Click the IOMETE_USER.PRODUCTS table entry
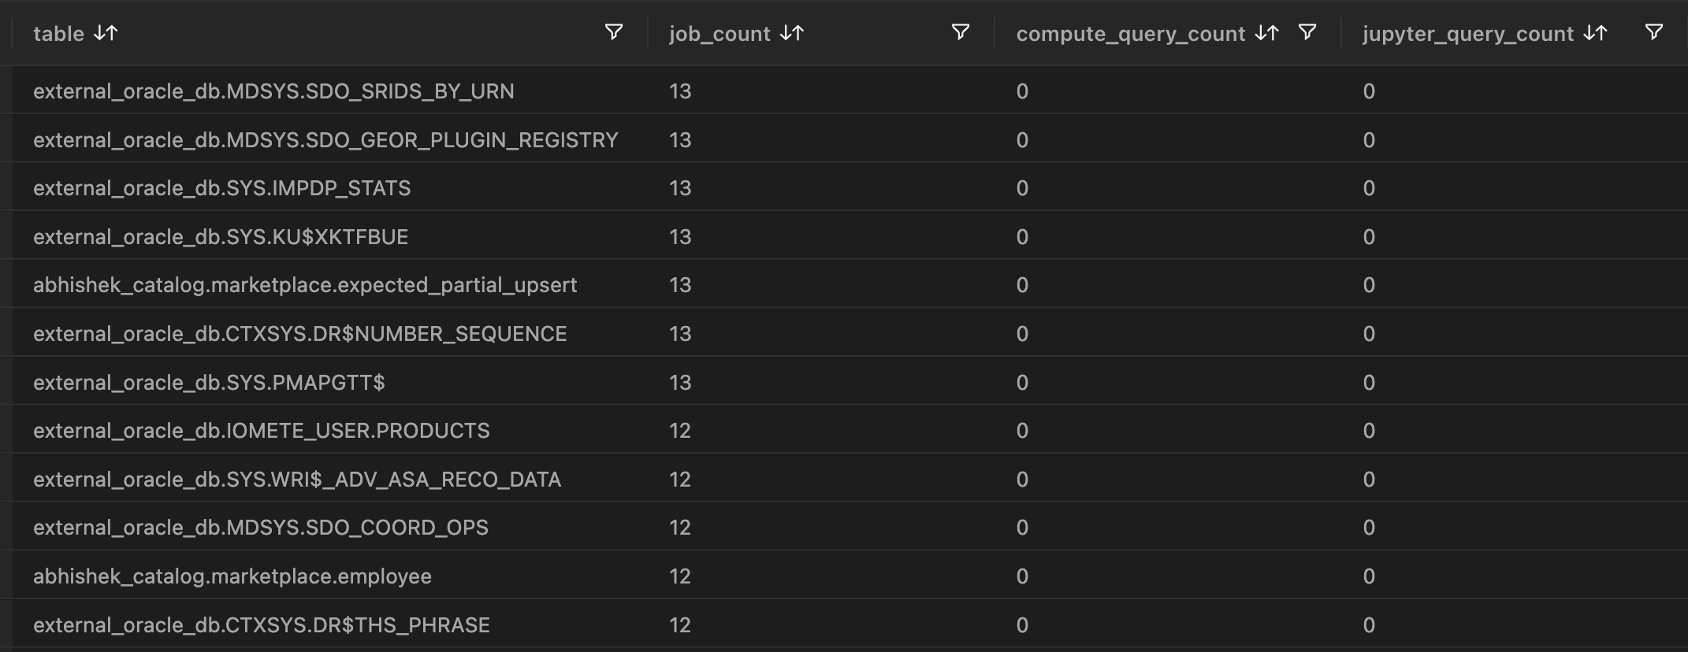The width and height of the screenshot is (1688, 652). tap(261, 431)
